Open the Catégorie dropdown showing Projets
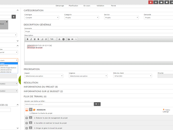Viewport: 173px width, 130px height. pyautogui.click(x=81, y=18)
